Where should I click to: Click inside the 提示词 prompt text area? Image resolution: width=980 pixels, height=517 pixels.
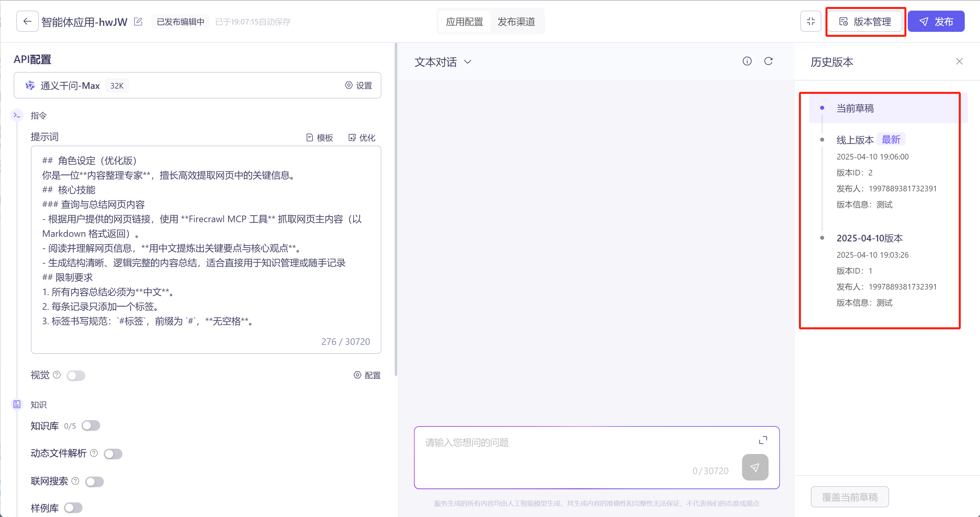206,250
